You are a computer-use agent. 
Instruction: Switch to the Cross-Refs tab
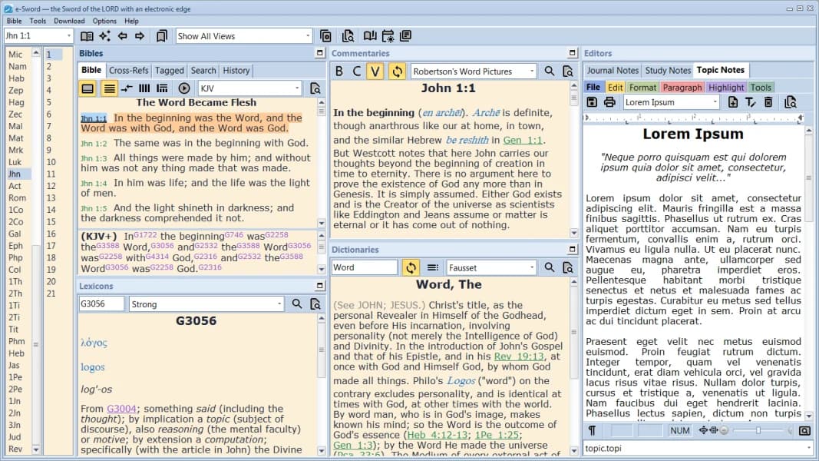[128, 70]
